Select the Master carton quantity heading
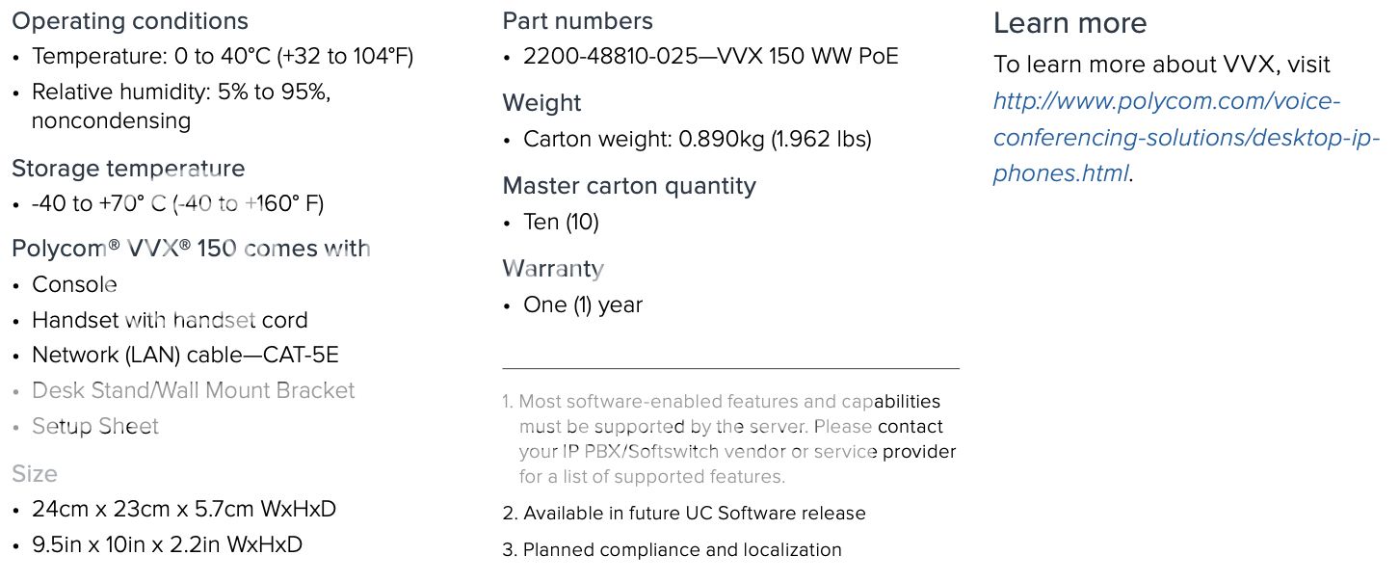 coord(629,186)
